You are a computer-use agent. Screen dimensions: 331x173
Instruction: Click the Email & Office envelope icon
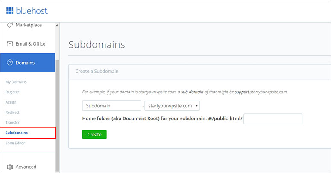[x=10, y=44]
